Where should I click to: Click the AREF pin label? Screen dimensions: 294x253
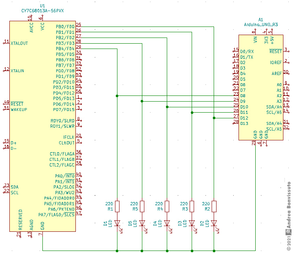pyautogui.click(x=277, y=73)
